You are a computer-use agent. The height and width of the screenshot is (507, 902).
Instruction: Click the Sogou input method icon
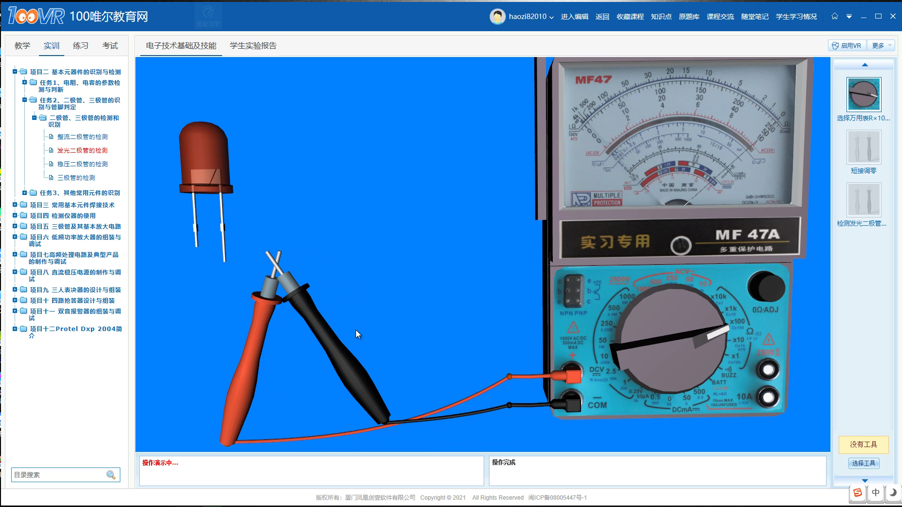point(858,492)
